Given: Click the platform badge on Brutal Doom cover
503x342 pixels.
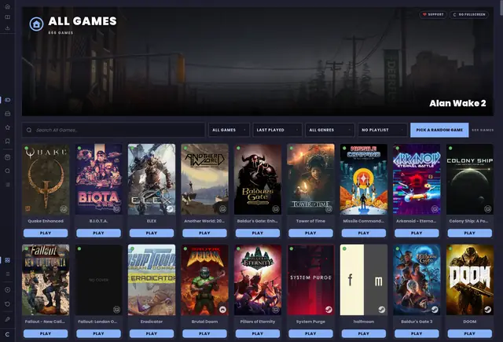Looking at the screenshot, I should (222, 310).
